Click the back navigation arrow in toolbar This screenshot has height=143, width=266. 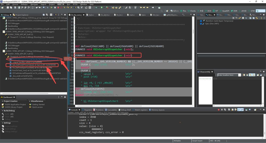147,7
